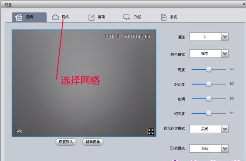Click the 饱和度 slider handle
Image resolution: width=246 pixels, height=161 pixels.
(209, 113)
